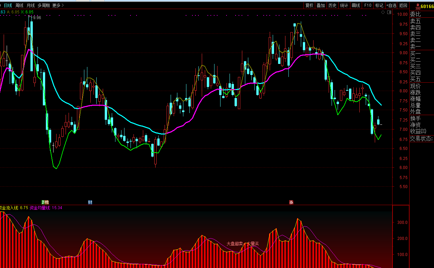Viewport: 434px width, 268px height.
Task: Click the 300.0 value on the indicator axis
Action: [402, 222]
